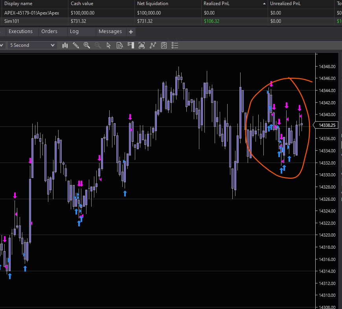Click the Realized PnL sort arrow indicator
The height and width of the screenshot is (309, 342).
[x=264, y=4]
